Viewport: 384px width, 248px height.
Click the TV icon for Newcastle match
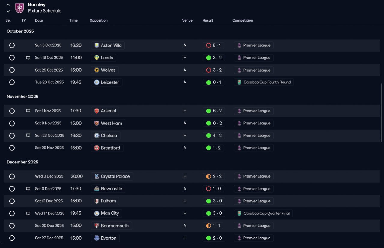tap(28, 189)
